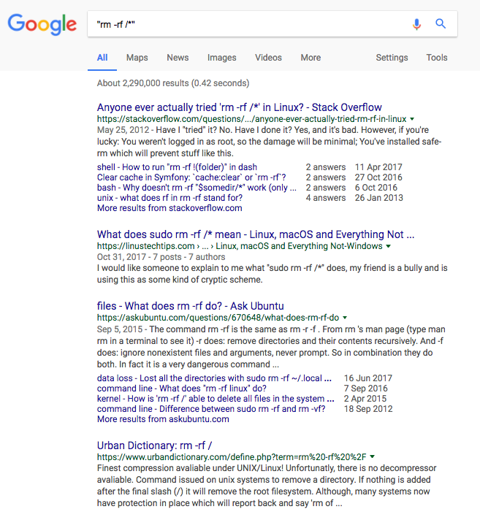Expand dropdown arrow beside askubuntu.com URL
480x520 pixels.
click(345, 318)
